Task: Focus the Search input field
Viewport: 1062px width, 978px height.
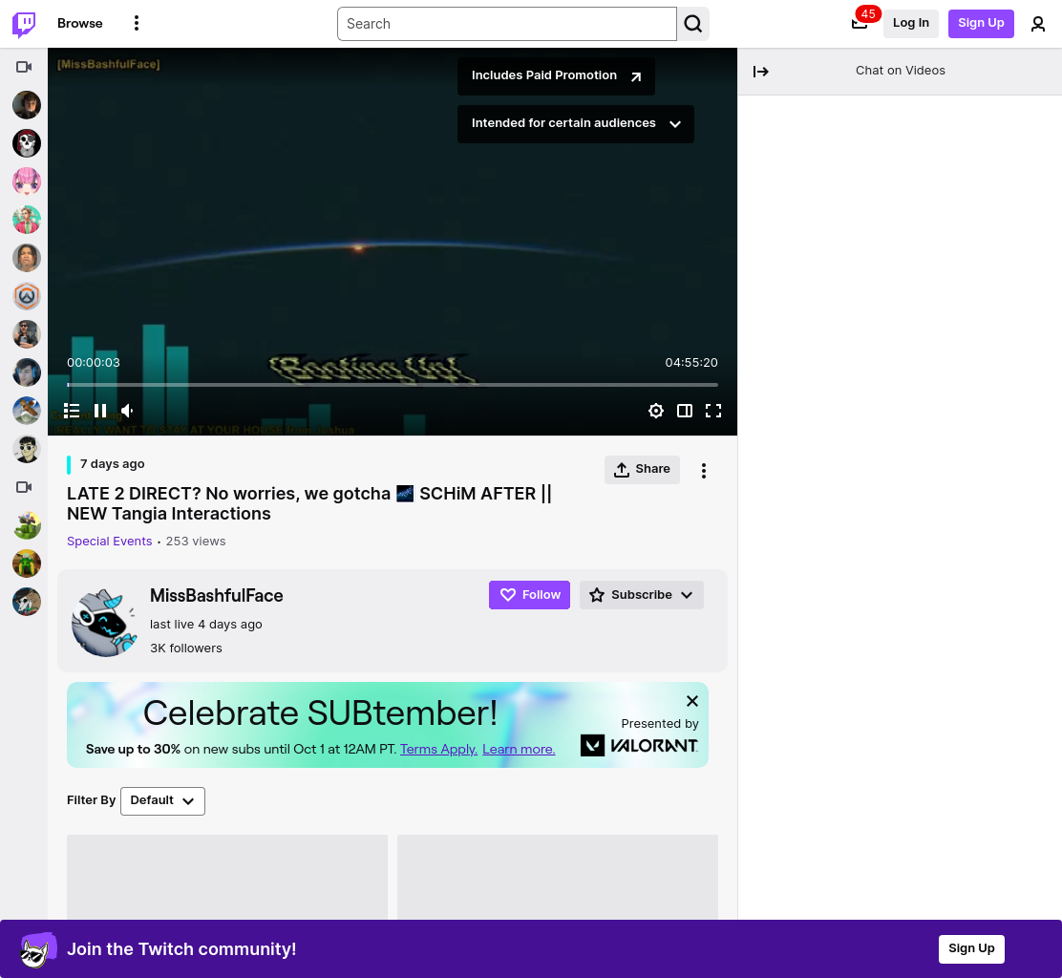Action: pyautogui.click(x=506, y=24)
